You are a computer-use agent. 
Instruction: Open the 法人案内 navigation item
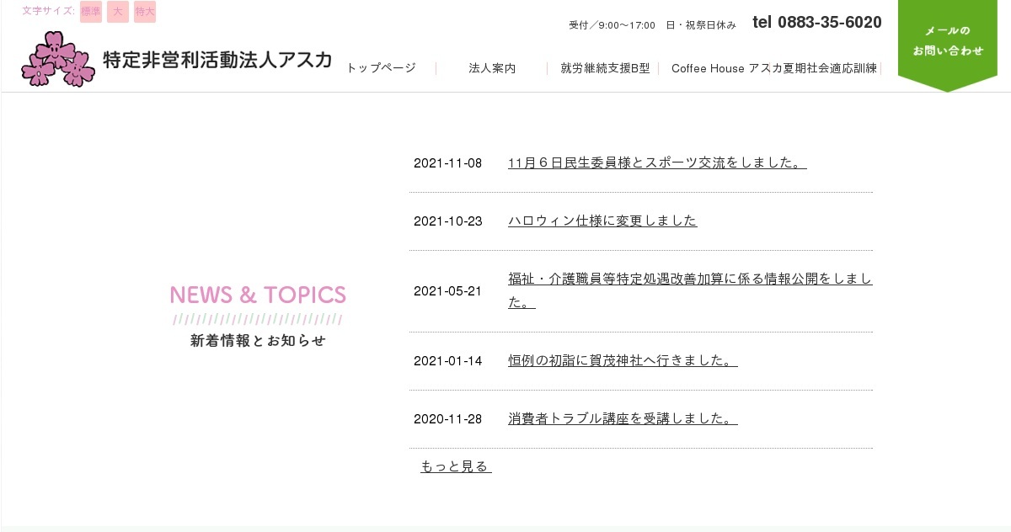coord(492,68)
